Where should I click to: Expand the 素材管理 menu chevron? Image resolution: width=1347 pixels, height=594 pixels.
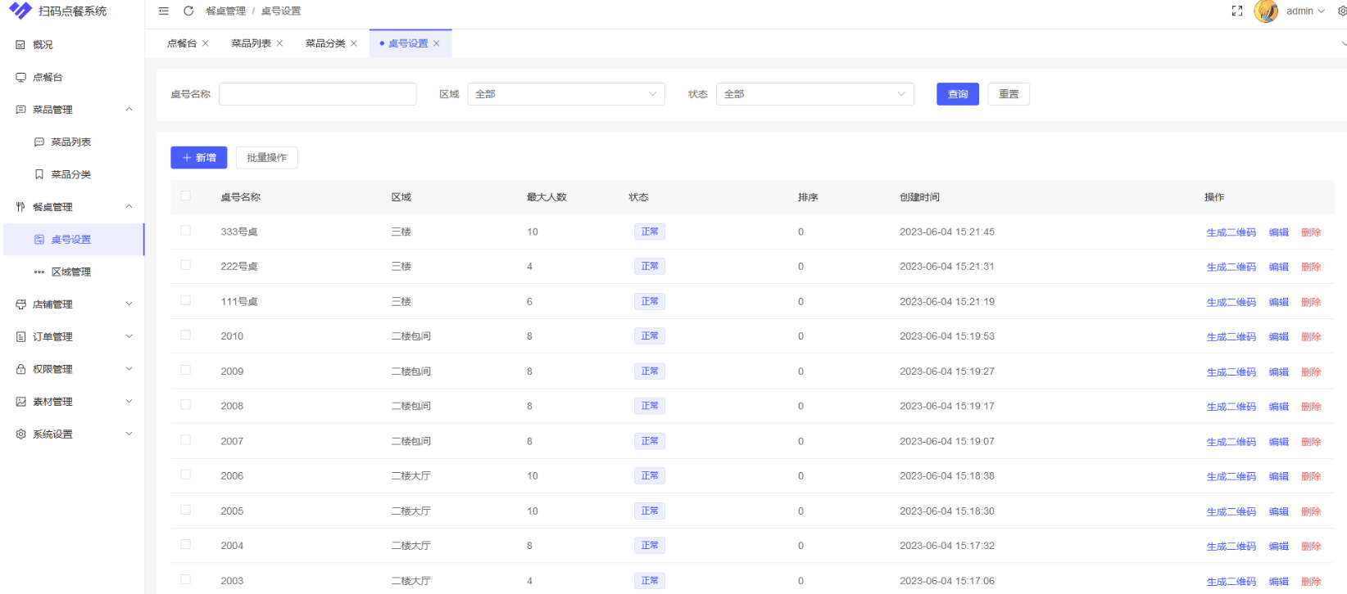[129, 401]
